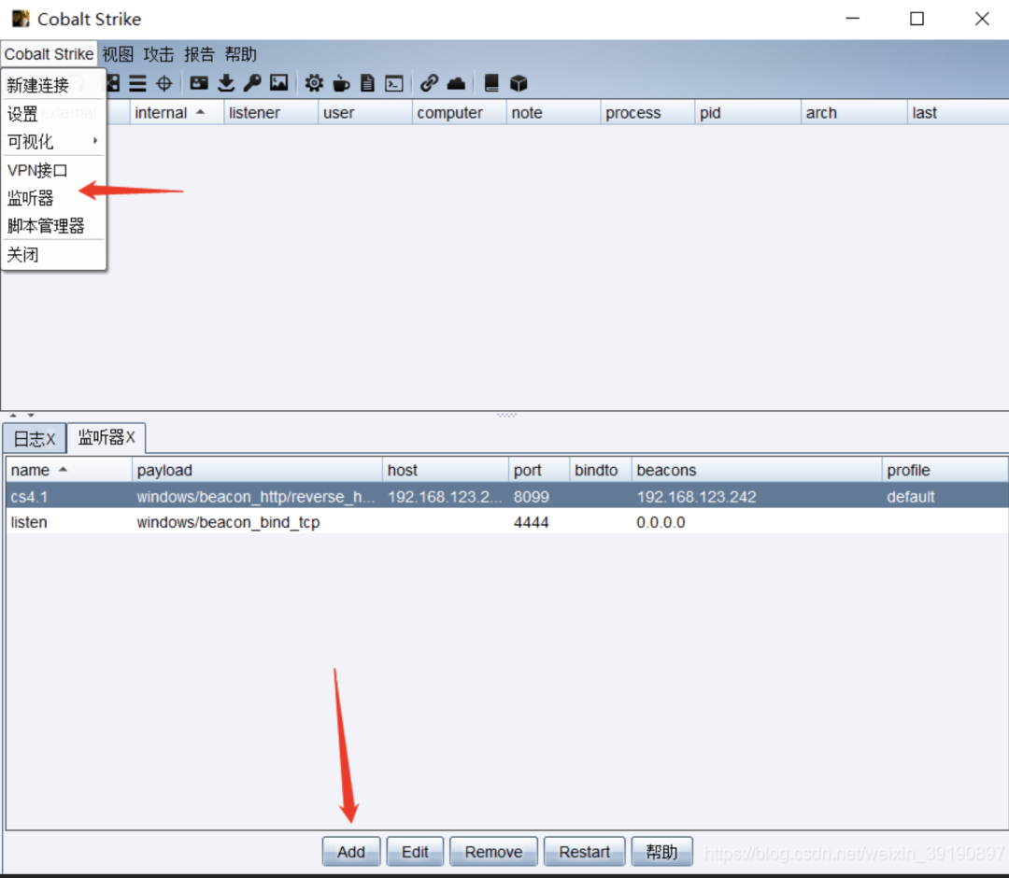
Task: Click the chain link host file icon
Action: (x=429, y=83)
